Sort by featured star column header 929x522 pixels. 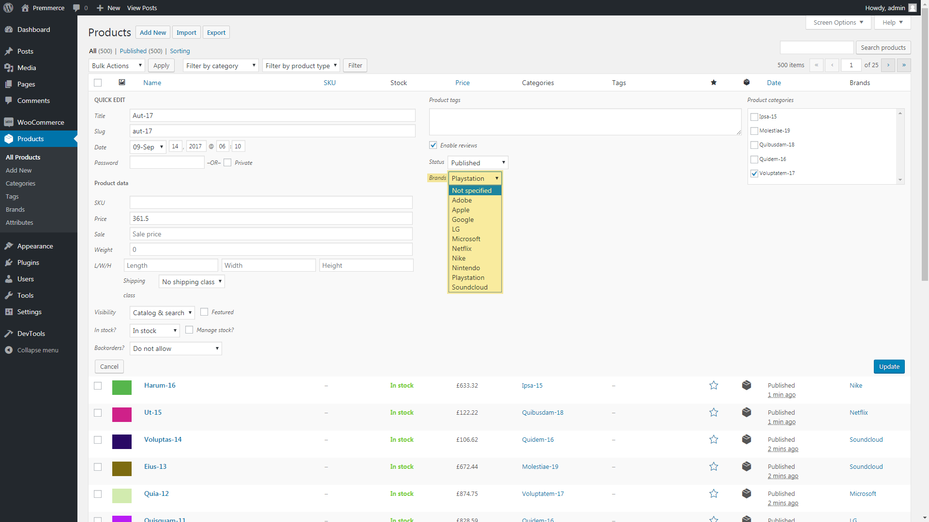click(x=714, y=82)
